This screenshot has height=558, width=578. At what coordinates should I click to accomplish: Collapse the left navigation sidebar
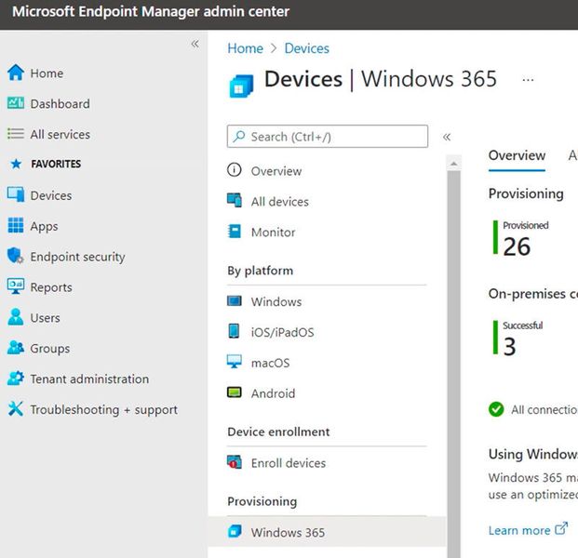coord(195,44)
